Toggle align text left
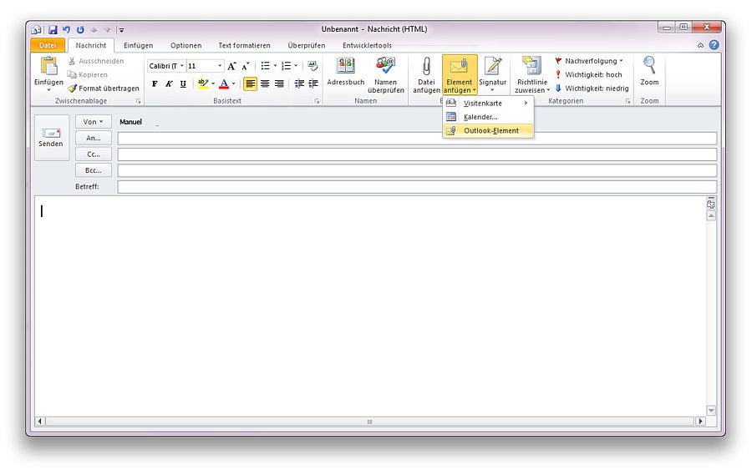 tap(251, 83)
